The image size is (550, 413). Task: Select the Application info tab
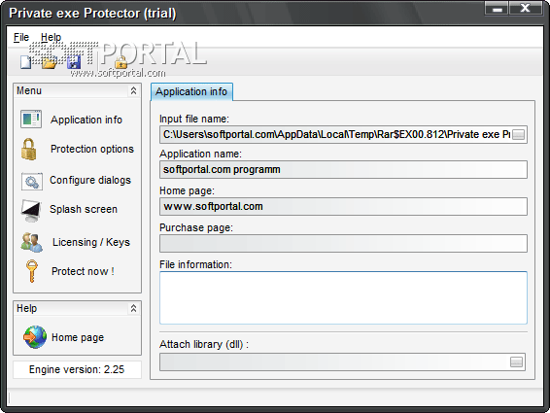tap(191, 92)
